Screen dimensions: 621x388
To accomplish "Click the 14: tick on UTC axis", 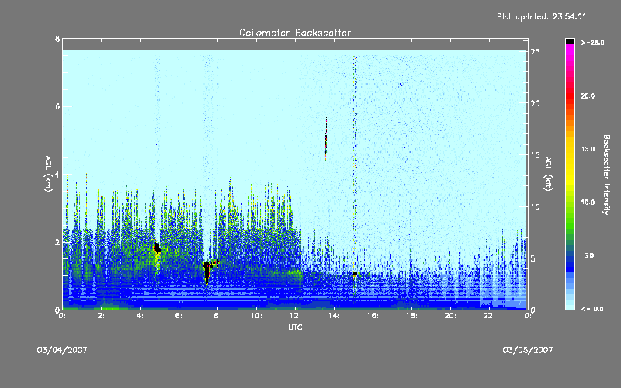I will tap(334, 316).
